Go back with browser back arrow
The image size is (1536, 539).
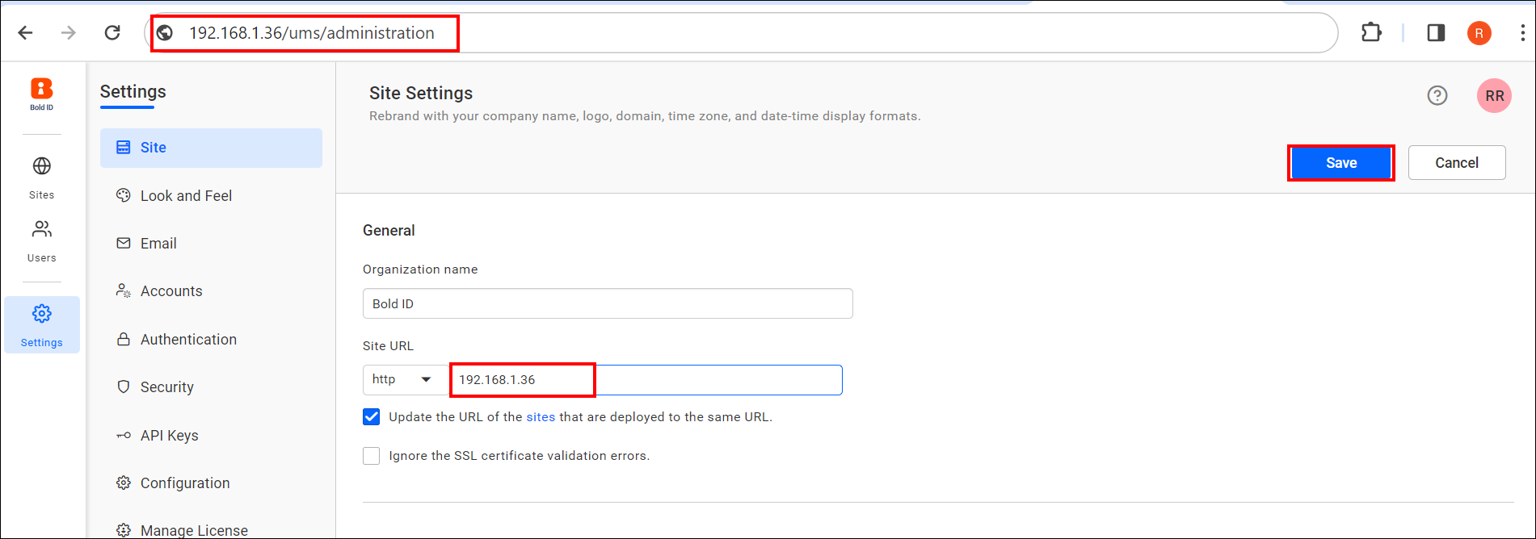point(26,33)
